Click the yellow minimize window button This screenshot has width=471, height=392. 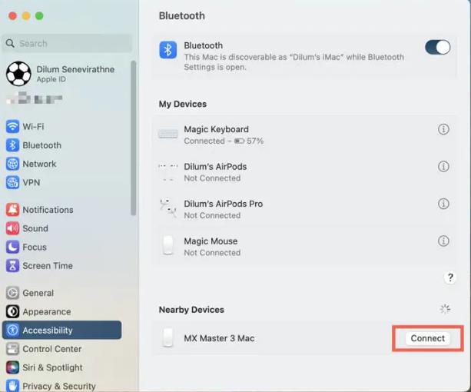point(26,15)
